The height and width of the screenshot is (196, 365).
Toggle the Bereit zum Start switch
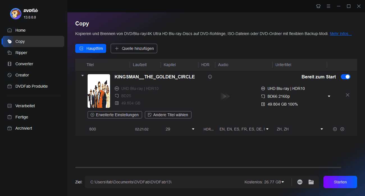(346, 77)
